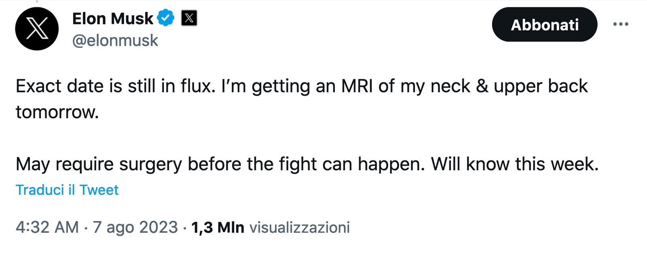The width and height of the screenshot is (647, 253).
Task: Click the Traduci il Tweet link
Action: pyautogui.click(x=67, y=190)
